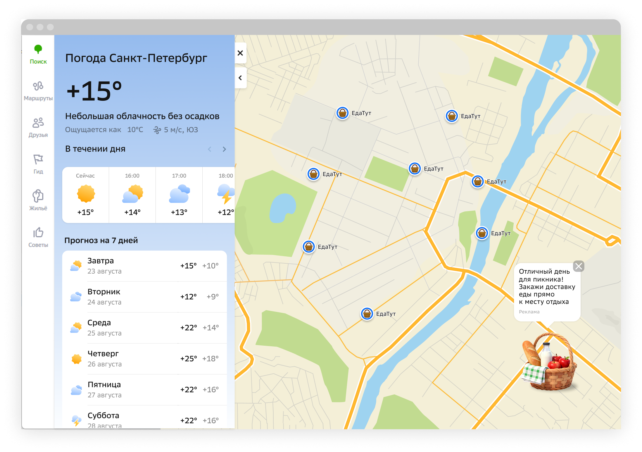Open the Среда 25 августа forecast row
The height and width of the screenshot is (452, 642).
pos(145,328)
